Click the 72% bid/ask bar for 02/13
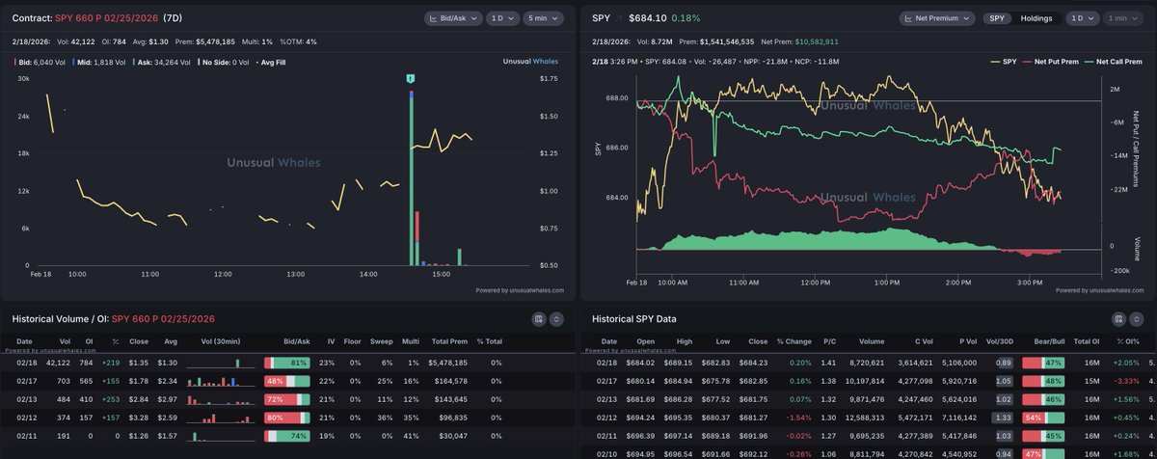1157x459 pixels. 287,398
